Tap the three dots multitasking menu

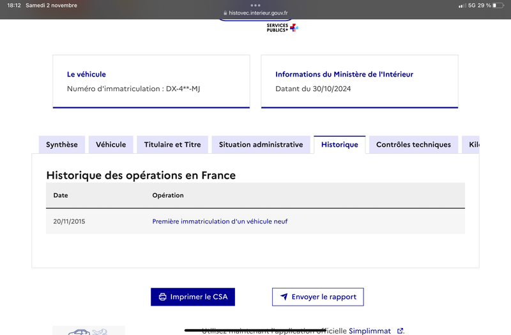pyautogui.click(x=256, y=5)
